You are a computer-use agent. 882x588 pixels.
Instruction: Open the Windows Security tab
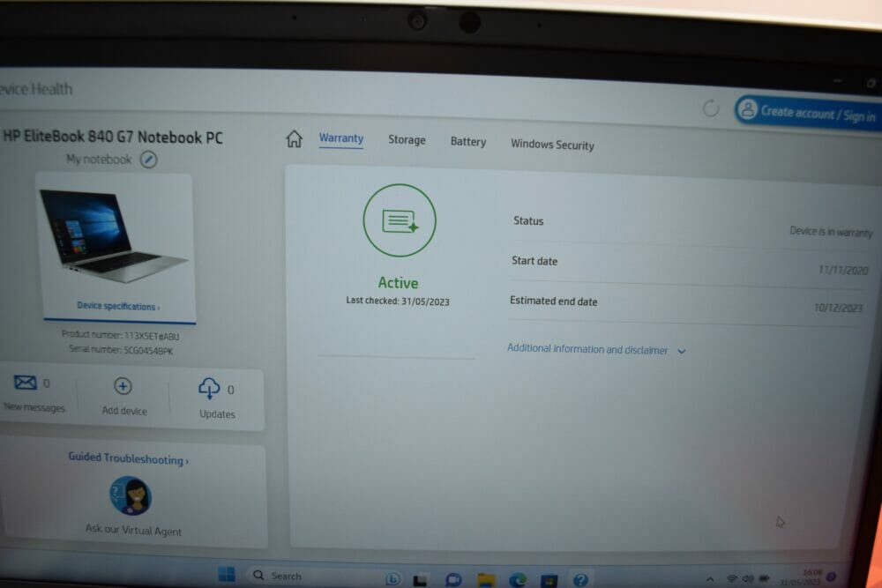(x=552, y=145)
